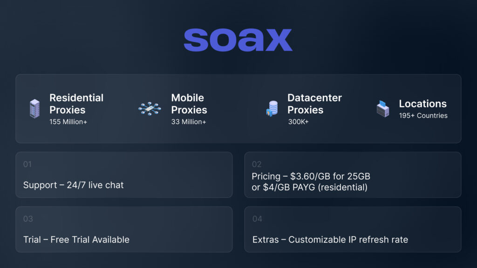Click the 195+ Countries text
The image size is (477, 268).
[x=423, y=115]
